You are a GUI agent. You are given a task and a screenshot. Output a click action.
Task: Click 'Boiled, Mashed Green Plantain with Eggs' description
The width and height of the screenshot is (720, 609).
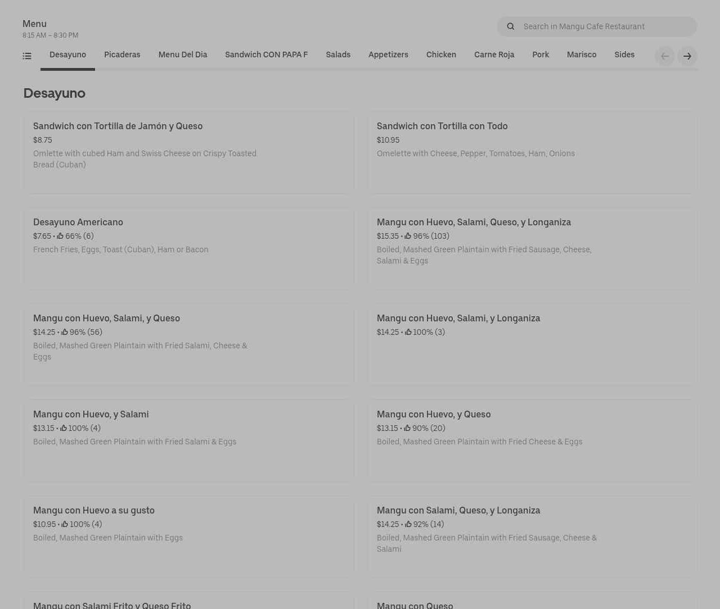click(108, 538)
